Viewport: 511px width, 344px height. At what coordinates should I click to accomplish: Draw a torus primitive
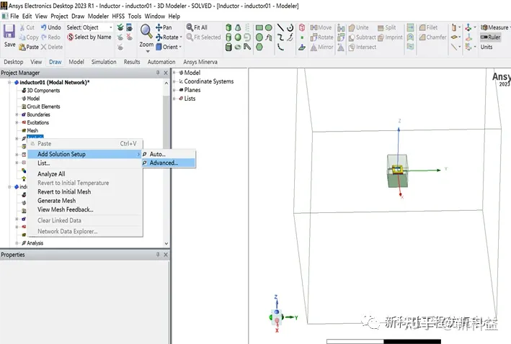click(238, 47)
